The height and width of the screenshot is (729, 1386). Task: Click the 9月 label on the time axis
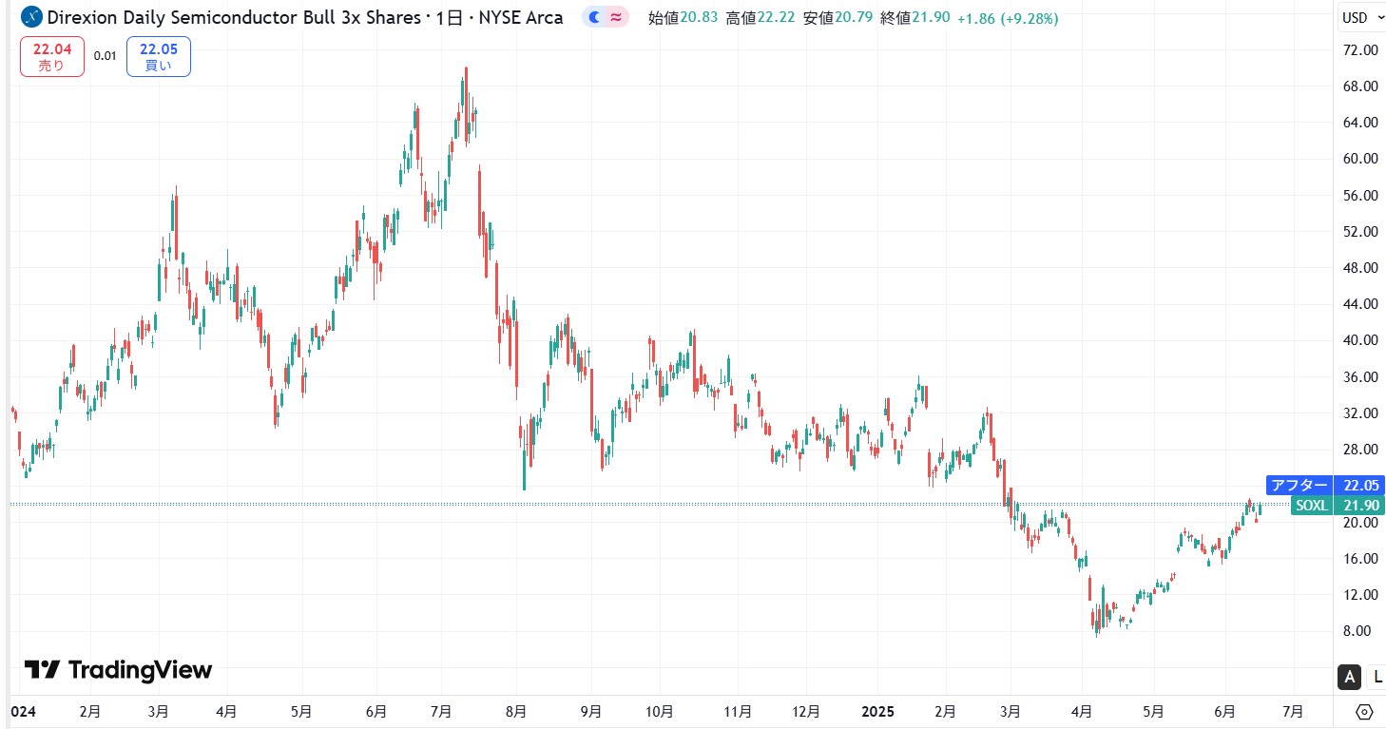click(590, 711)
